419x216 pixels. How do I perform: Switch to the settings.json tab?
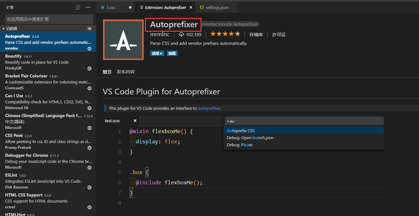(x=217, y=7)
